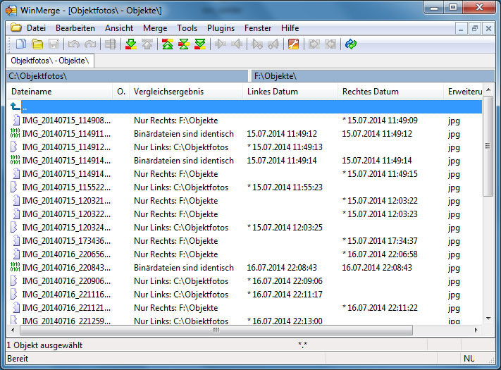Undo the last action
This screenshot has height=370, width=501.
click(73, 44)
